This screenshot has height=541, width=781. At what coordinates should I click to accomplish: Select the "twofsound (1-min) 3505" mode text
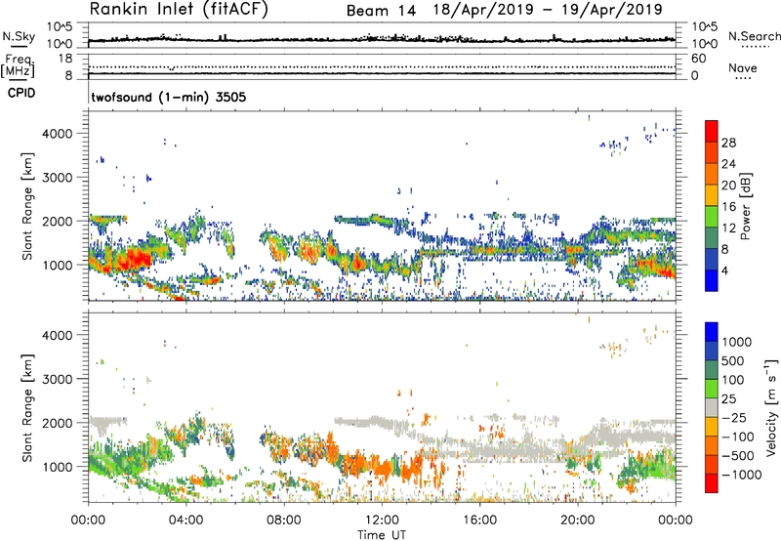pos(168,97)
